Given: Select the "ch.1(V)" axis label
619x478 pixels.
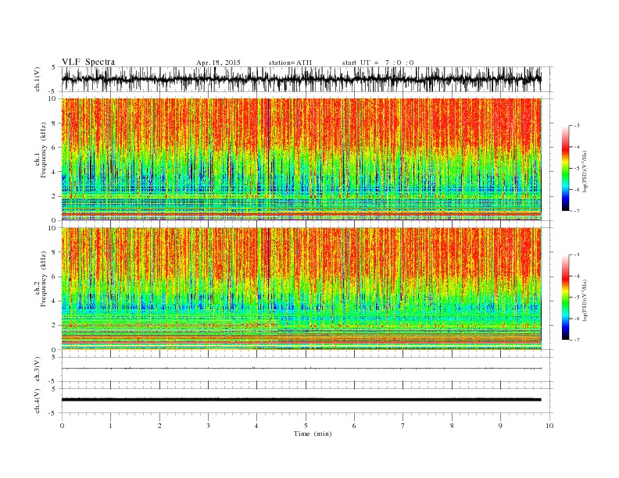Looking at the screenshot, I should point(38,79).
